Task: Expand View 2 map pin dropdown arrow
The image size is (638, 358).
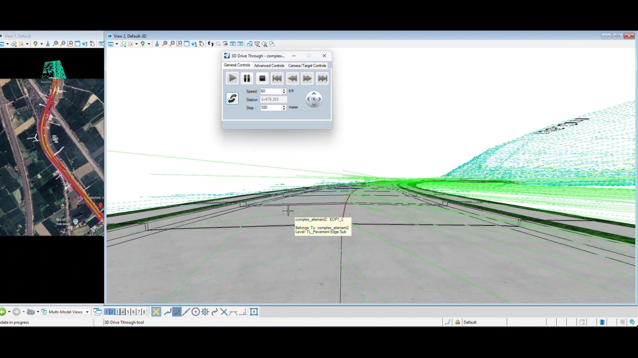Action: point(149,44)
